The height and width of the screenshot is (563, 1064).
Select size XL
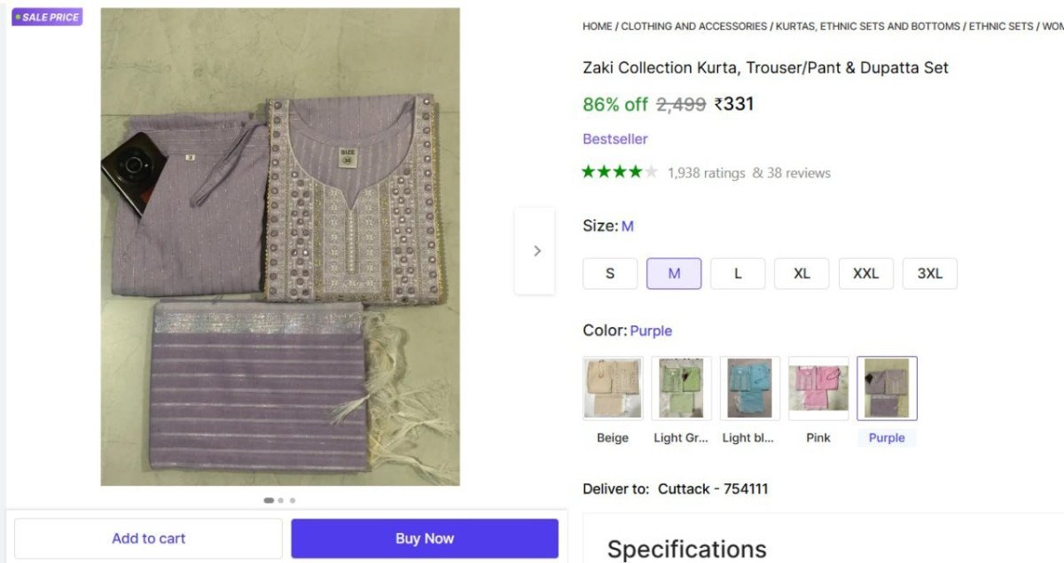802,273
